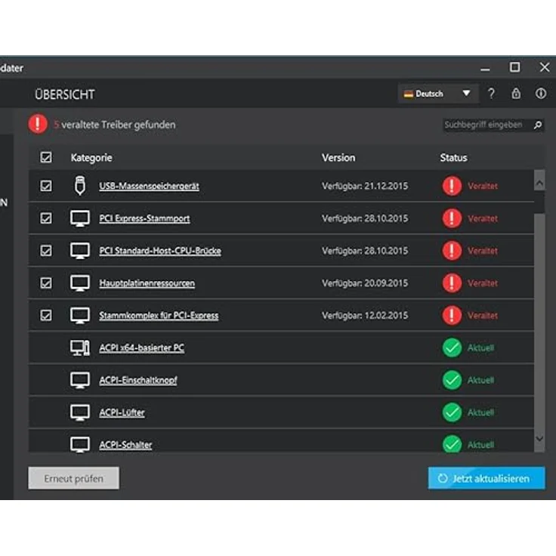Viewport: 556px width, 556px height.
Task: Click large red alert icon beside veraltete Treiber gefunden
Action: coord(38,124)
